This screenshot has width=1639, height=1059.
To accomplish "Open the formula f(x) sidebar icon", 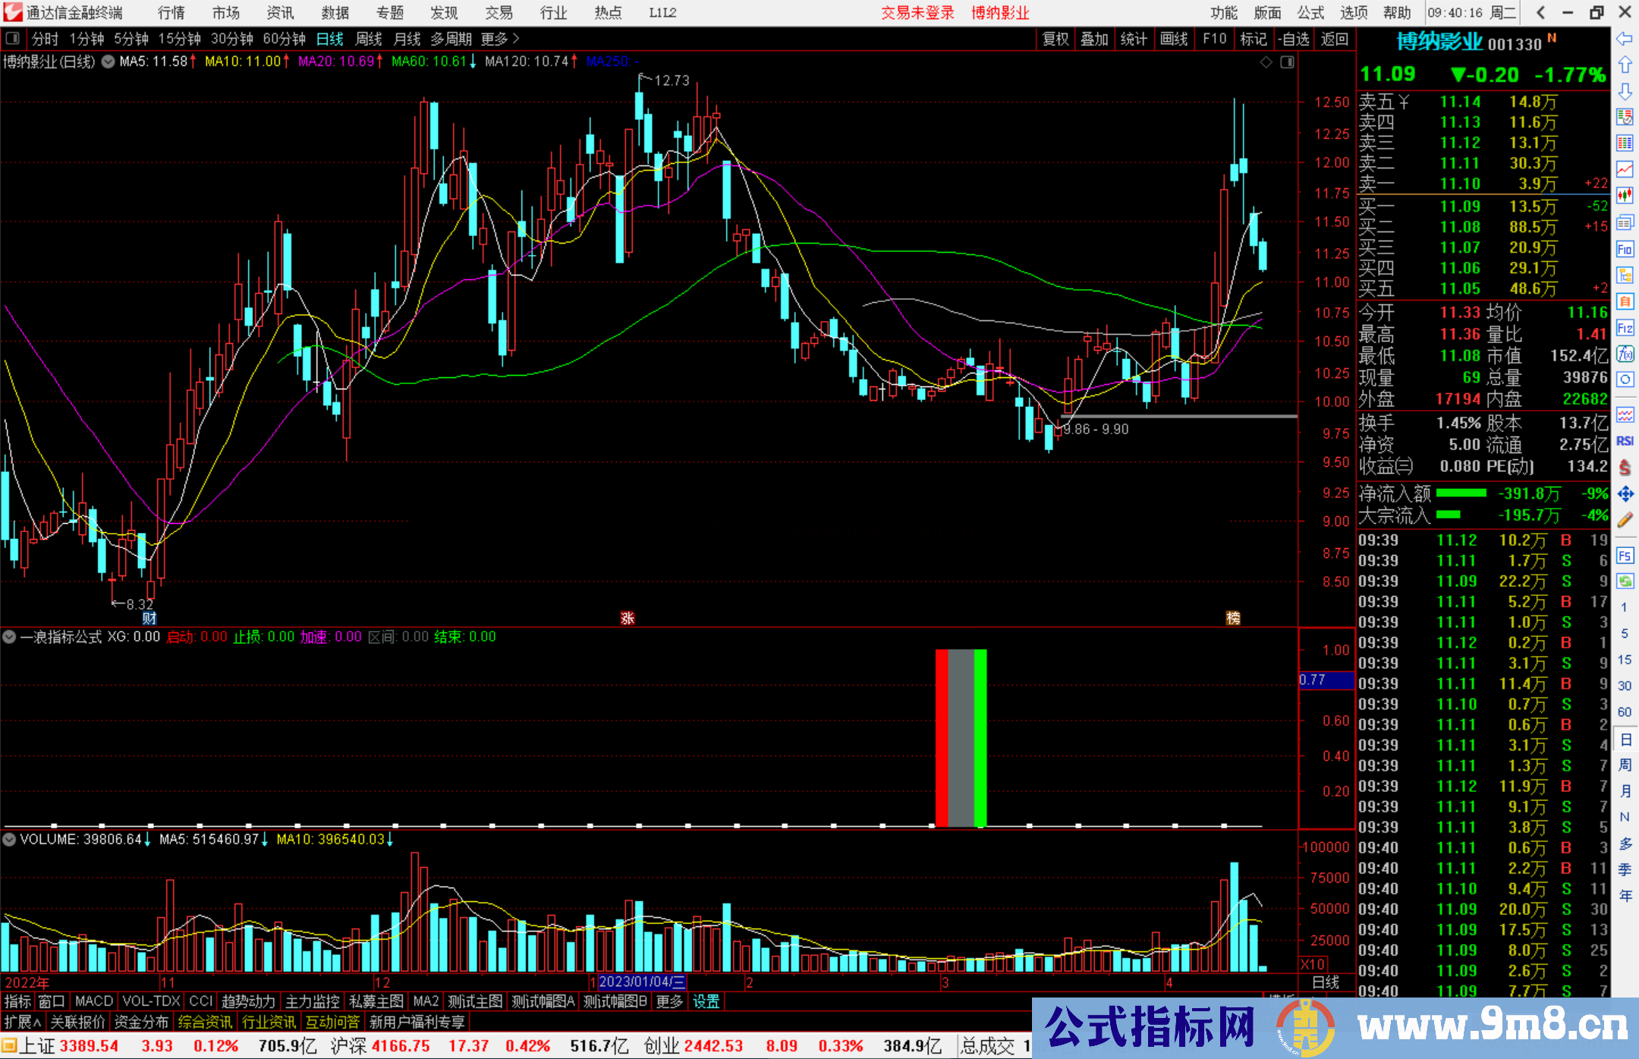I will [x=1625, y=354].
